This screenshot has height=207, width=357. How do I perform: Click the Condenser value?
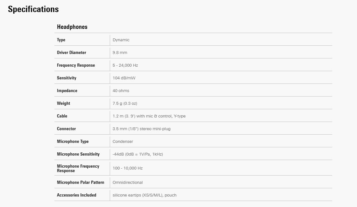pos(123,142)
